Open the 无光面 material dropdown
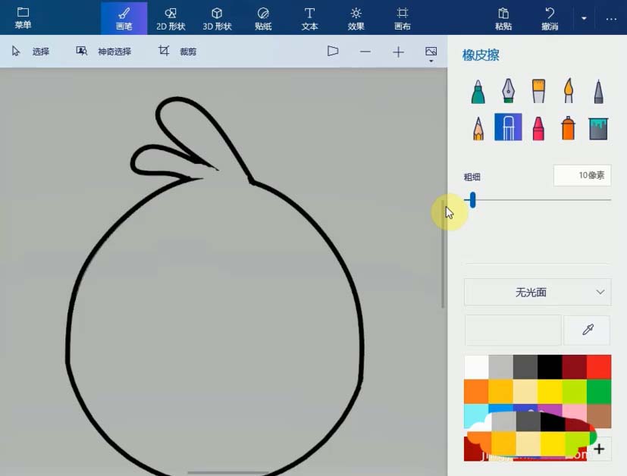 point(538,292)
